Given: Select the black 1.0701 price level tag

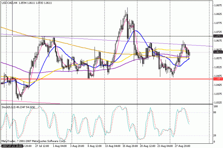Looking at the screenshot, I should (x=218, y=36).
